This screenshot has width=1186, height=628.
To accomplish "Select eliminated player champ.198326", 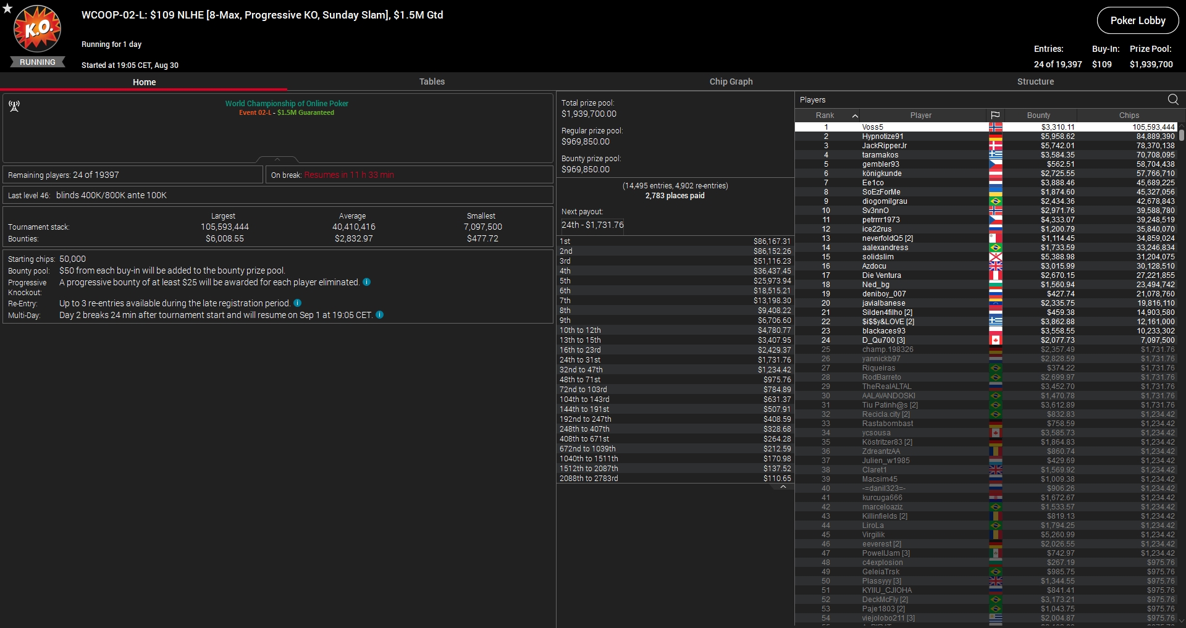I will 986,350.
